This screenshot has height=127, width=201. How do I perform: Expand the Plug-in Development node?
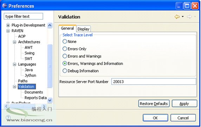click(x=8, y=25)
